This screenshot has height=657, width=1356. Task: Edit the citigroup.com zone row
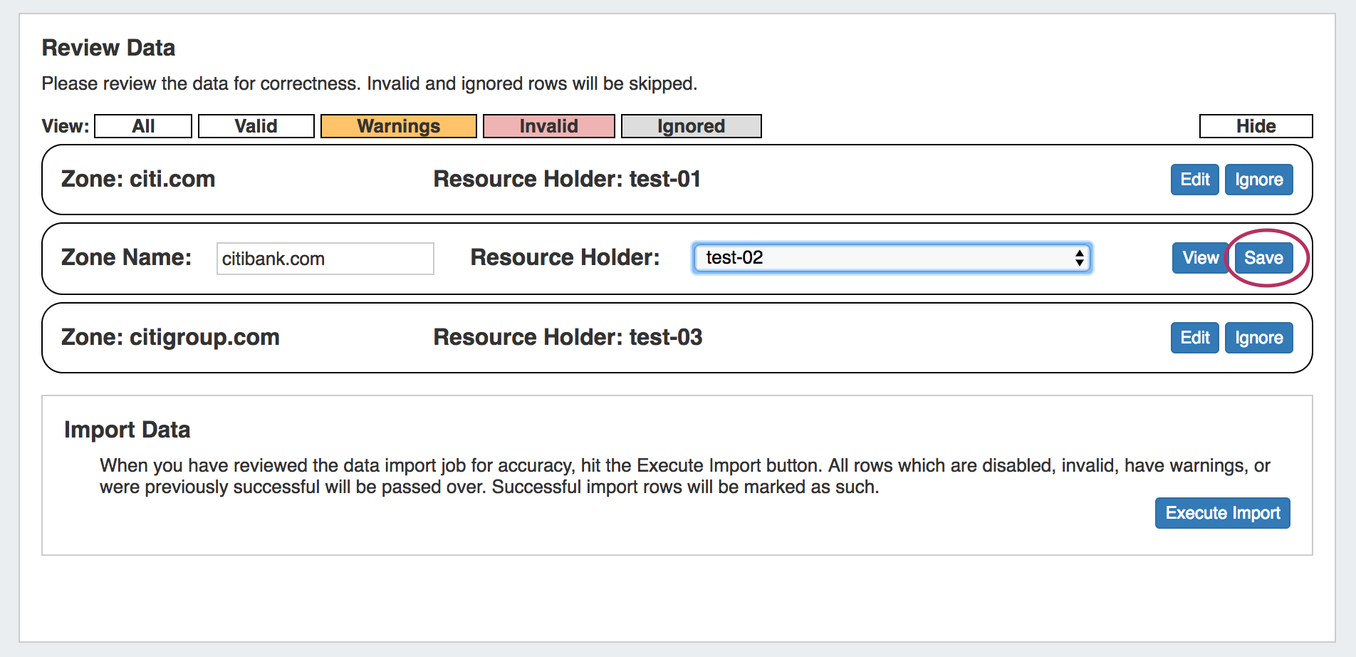tap(1194, 338)
